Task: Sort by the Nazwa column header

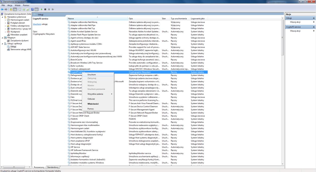Action: (x=97, y=19)
